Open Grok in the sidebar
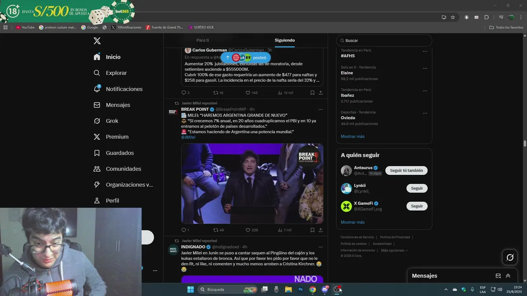This screenshot has width=527, height=296. (106, 121)
